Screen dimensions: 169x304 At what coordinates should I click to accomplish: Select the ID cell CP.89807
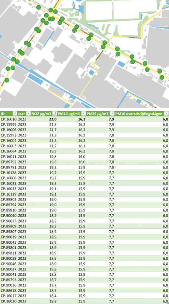coord(9,231)
